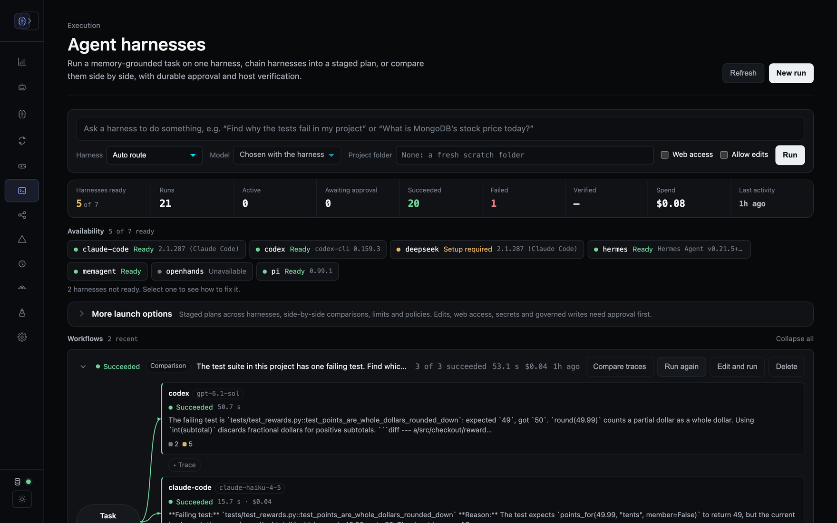Open the game controller sidebar icon
Viewport: 837px width, 523px height.
click(22, 166)
